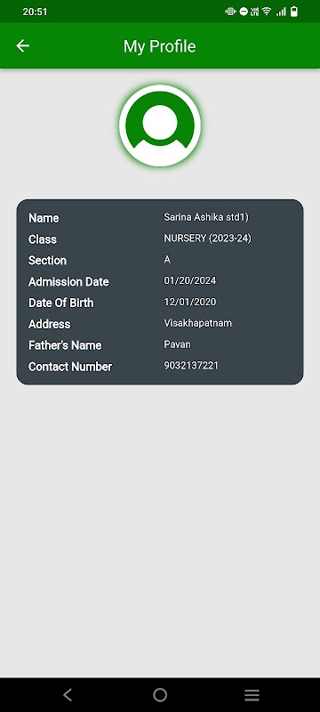Tap the Wi-Fi status icon
The width and height of the screenshot is (320, 712).
click(267, 12)
